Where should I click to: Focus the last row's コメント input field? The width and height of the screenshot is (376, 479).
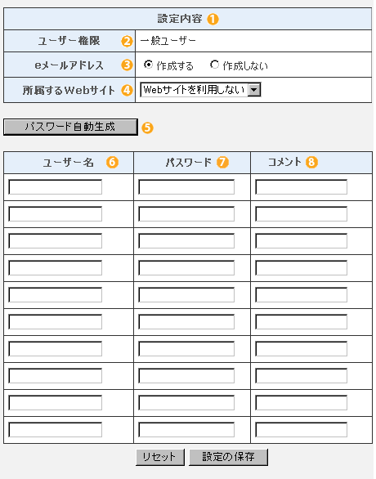coord(301,429)
